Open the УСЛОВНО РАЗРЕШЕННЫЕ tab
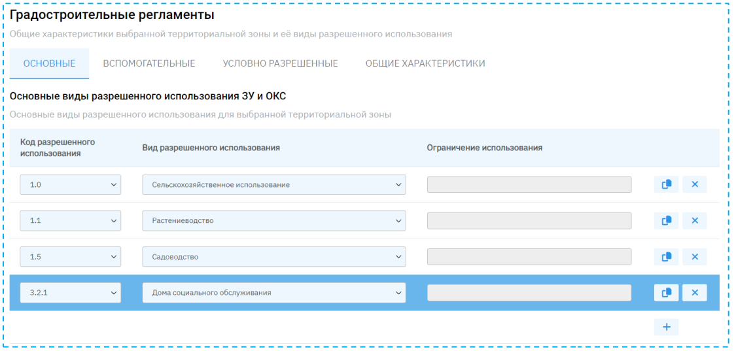This screenshot has width=734, height=351. pos(280,63)
